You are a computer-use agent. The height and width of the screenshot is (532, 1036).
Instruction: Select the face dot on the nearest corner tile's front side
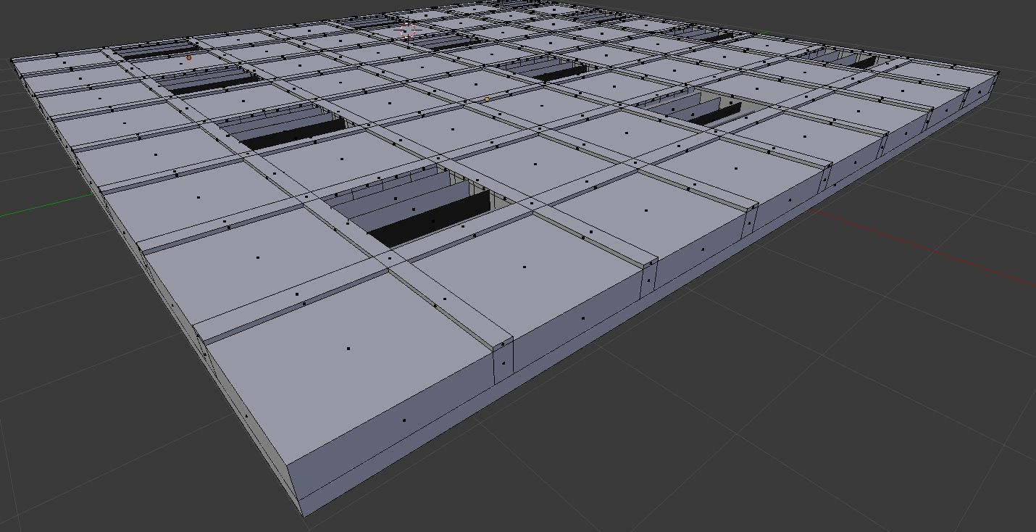(x=404, y=420)
